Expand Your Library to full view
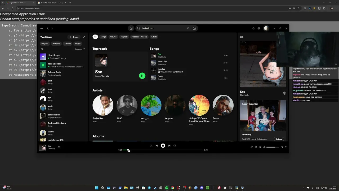 pos(84,37)
